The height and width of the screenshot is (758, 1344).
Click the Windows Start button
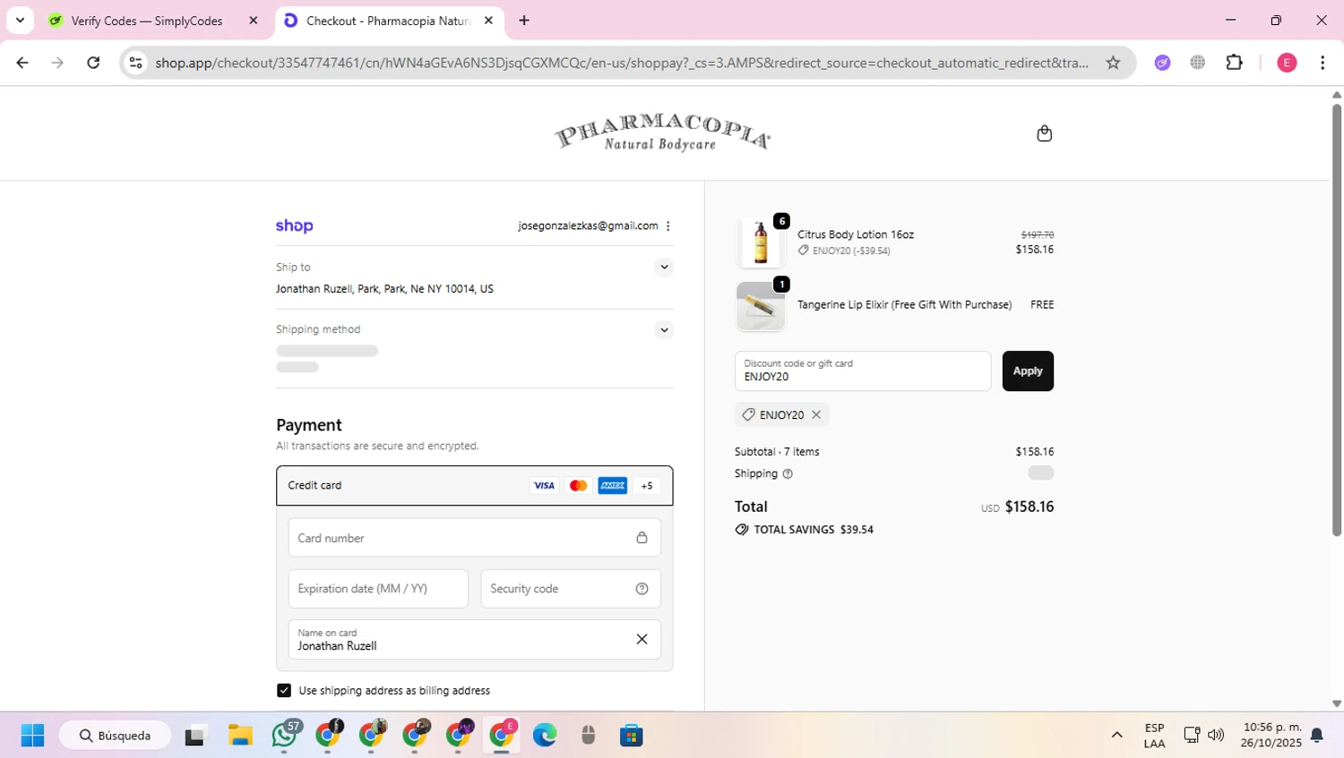click(32, 736)
